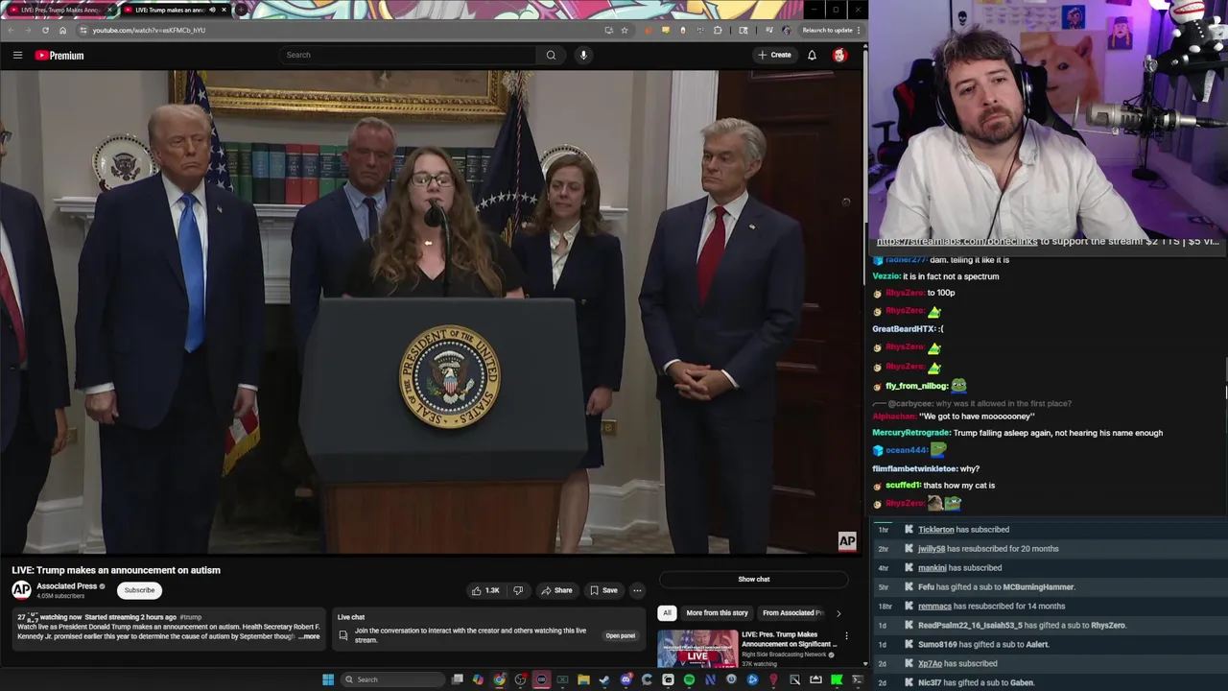Click 'Fefu has gifted a sub' entry
The image size is (1228, 691).
click(x=996, y=587)
